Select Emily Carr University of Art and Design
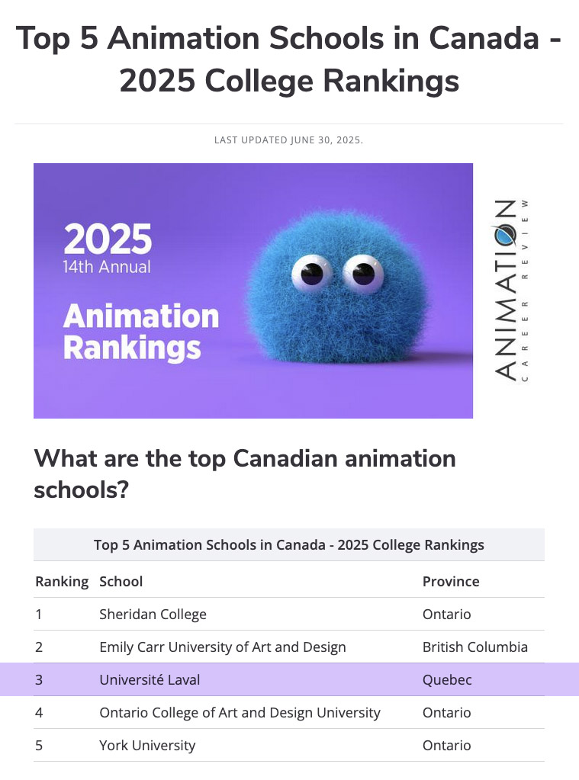Viewport: 579px width, 780px height. pyautogui.click(x=223, y=647)
